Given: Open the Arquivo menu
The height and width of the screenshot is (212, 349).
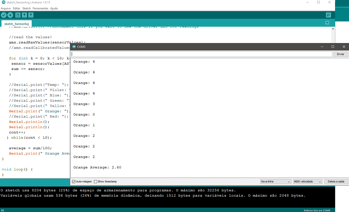Looking at the screenshot, I should pyautogui.click(x=6, y=8).
